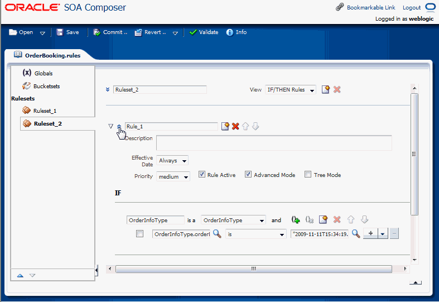The height and width of the screenshot is (302, 439).
Task: Click the horizontal scrollbar thumb
Action: [254, 269]
